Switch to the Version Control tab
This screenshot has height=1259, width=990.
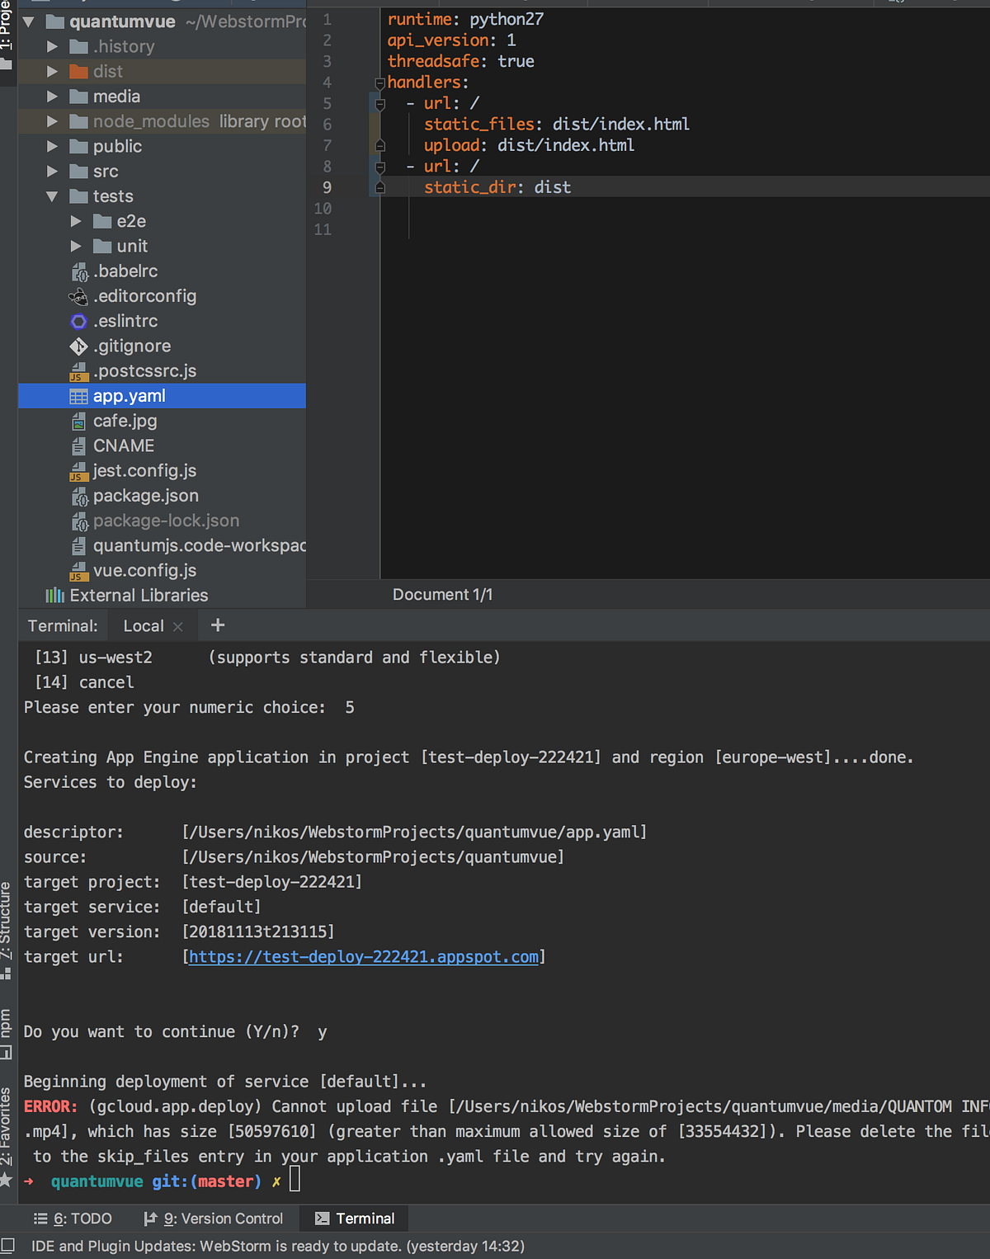pyautogui.click(x=214, y=1218)
